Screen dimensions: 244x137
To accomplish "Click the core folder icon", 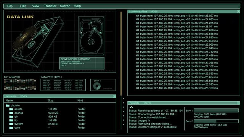I will (11, 128).
